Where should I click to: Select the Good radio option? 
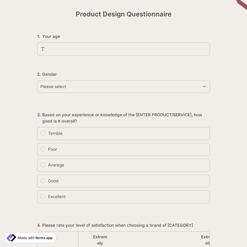(43, 181)
